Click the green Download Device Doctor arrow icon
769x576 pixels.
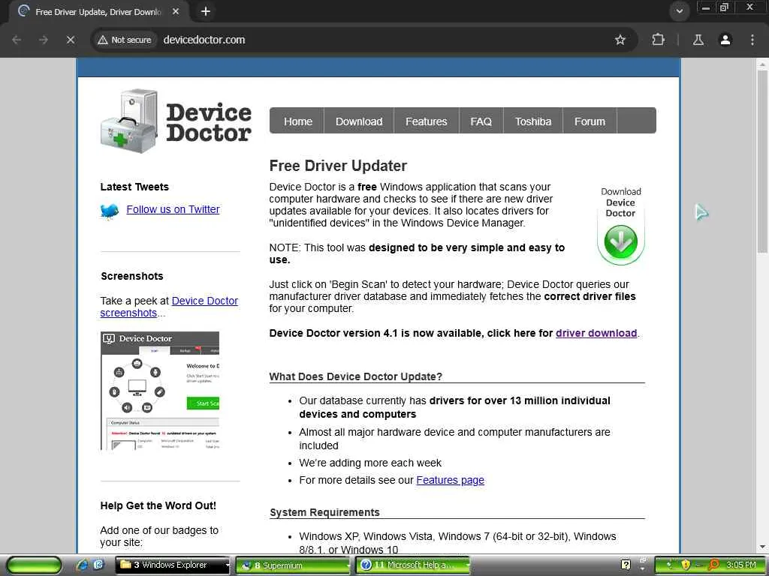[620, 242]
